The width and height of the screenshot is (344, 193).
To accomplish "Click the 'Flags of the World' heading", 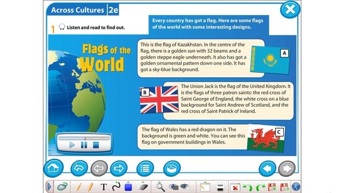I will point(105,58).
